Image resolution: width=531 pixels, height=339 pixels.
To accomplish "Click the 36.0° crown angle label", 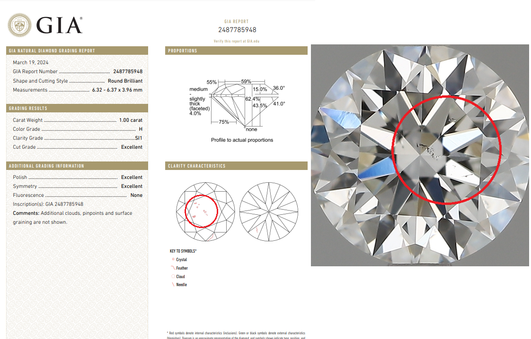I will coord(279,88).
